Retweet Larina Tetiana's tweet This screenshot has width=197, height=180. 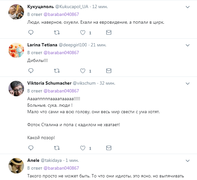click(56, 70)
